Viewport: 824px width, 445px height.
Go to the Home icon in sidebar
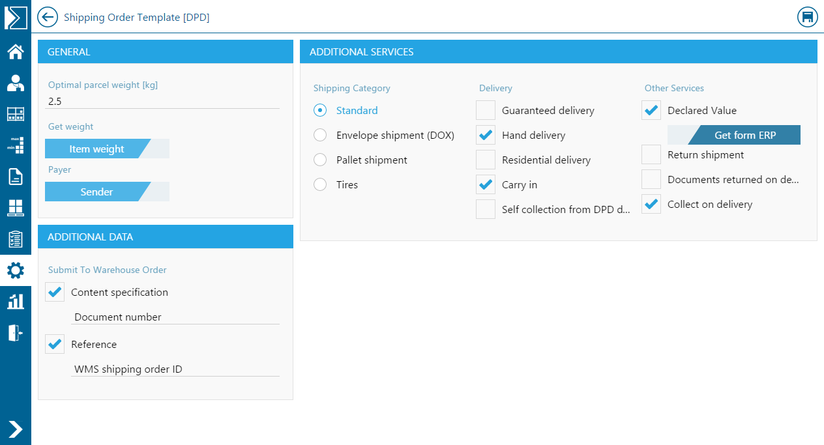(x=16, y=51)
